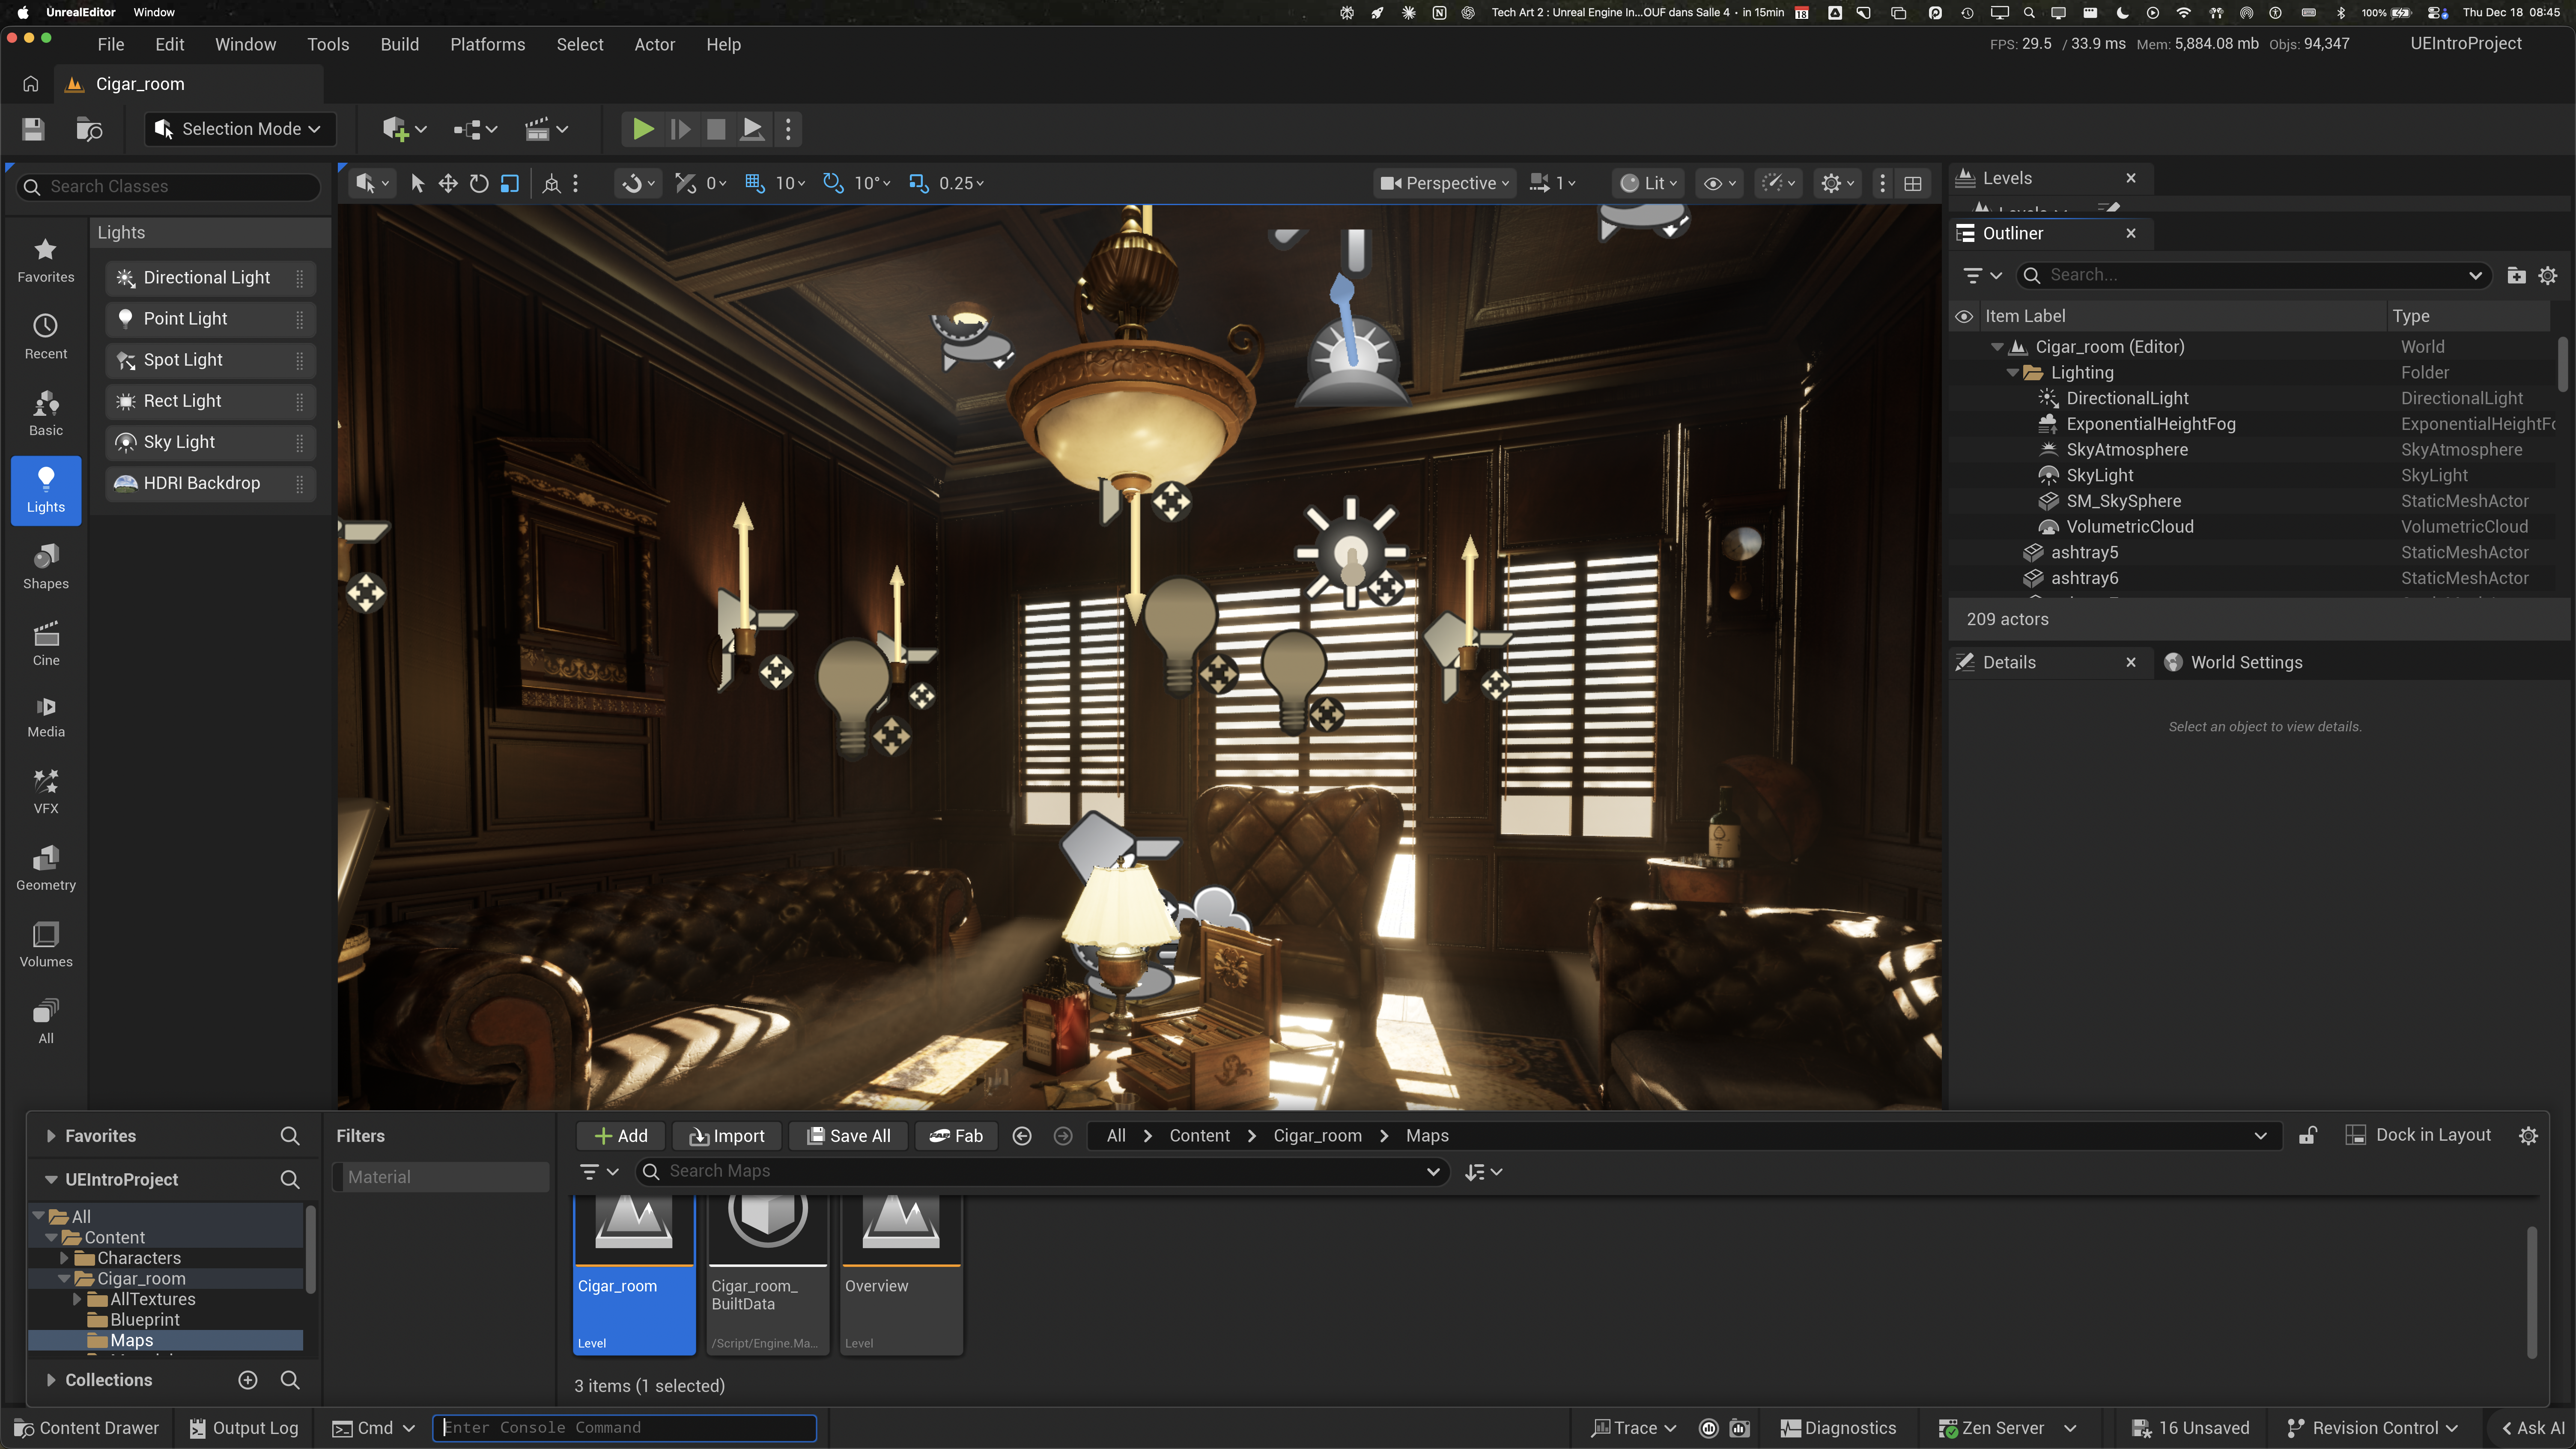Select the Overview level thumbnail
The image size is (2576, 1449).
[901, 1275]
